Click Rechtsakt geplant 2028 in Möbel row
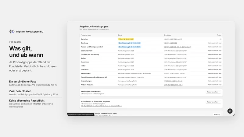244x137 pixels. coord(126,66)
